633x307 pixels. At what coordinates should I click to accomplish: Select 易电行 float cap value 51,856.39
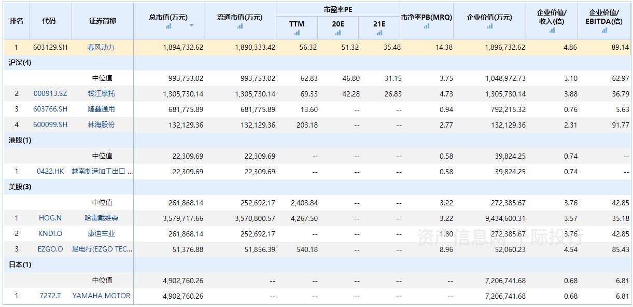click(260, 249)
